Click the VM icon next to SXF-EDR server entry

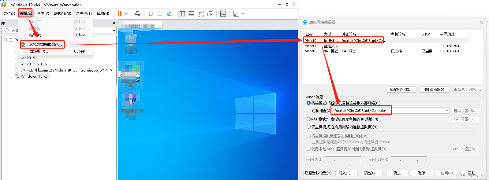pos(17,70)
